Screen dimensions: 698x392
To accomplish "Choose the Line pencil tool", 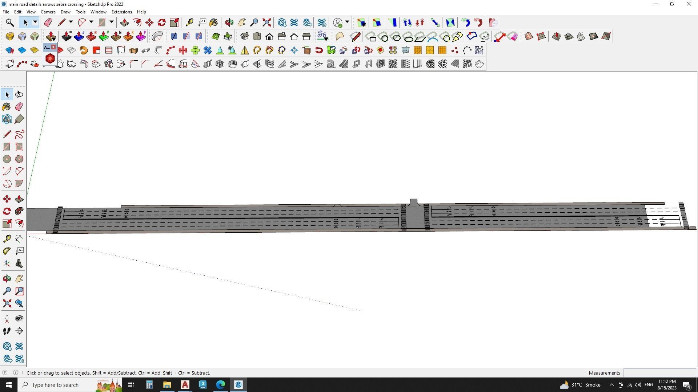I will [x=7, y=134].
